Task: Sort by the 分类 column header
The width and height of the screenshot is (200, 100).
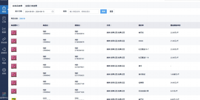Action: point(109,25)
